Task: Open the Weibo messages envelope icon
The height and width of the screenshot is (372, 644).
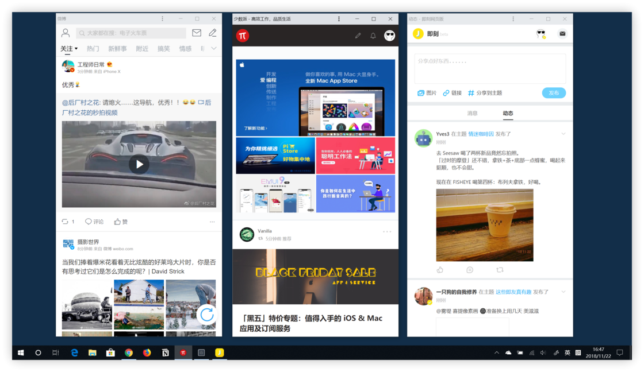Action: coord(197,33)
